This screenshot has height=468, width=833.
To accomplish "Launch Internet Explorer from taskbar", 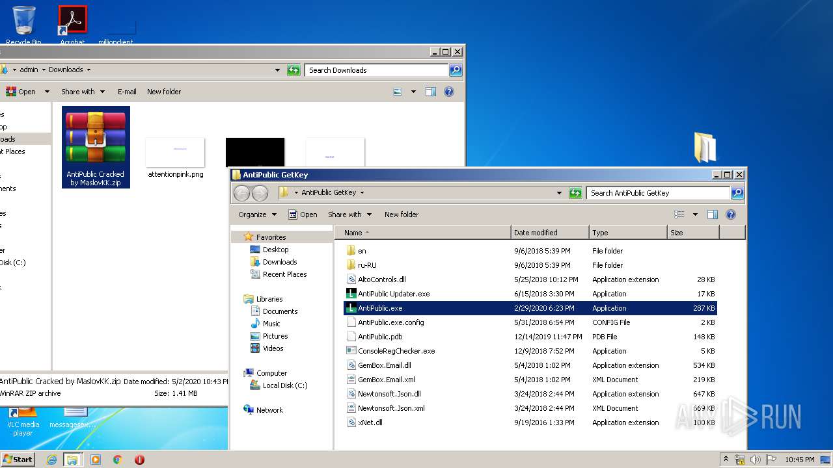I will pos(51,460).
